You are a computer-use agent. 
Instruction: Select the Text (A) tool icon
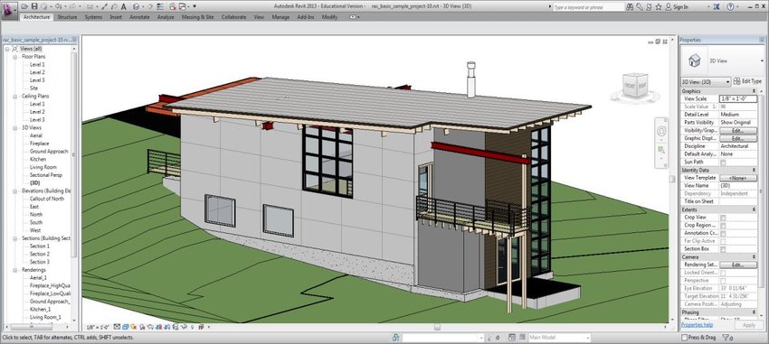(123, 6)
